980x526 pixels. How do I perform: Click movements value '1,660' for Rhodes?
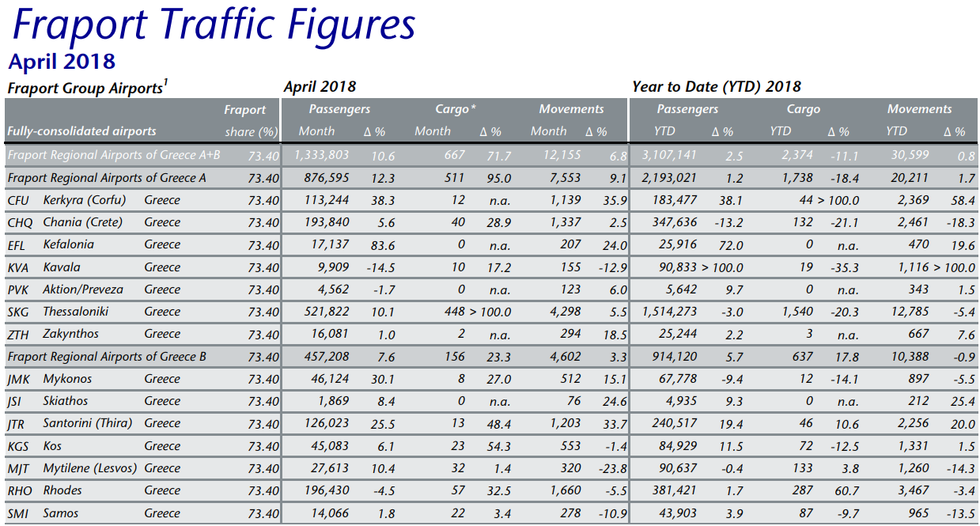coord(566,490)
